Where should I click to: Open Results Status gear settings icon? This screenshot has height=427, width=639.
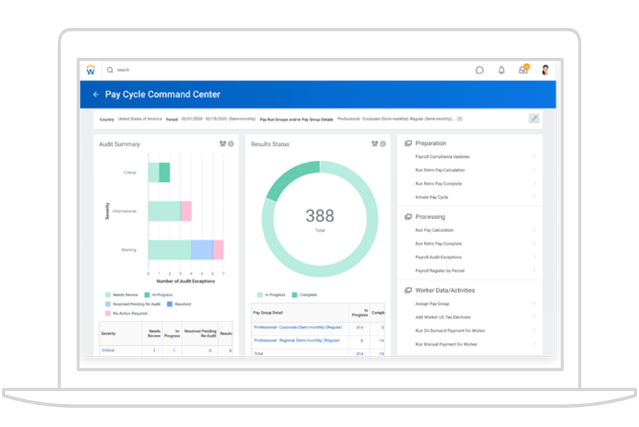tap(383, 144)
